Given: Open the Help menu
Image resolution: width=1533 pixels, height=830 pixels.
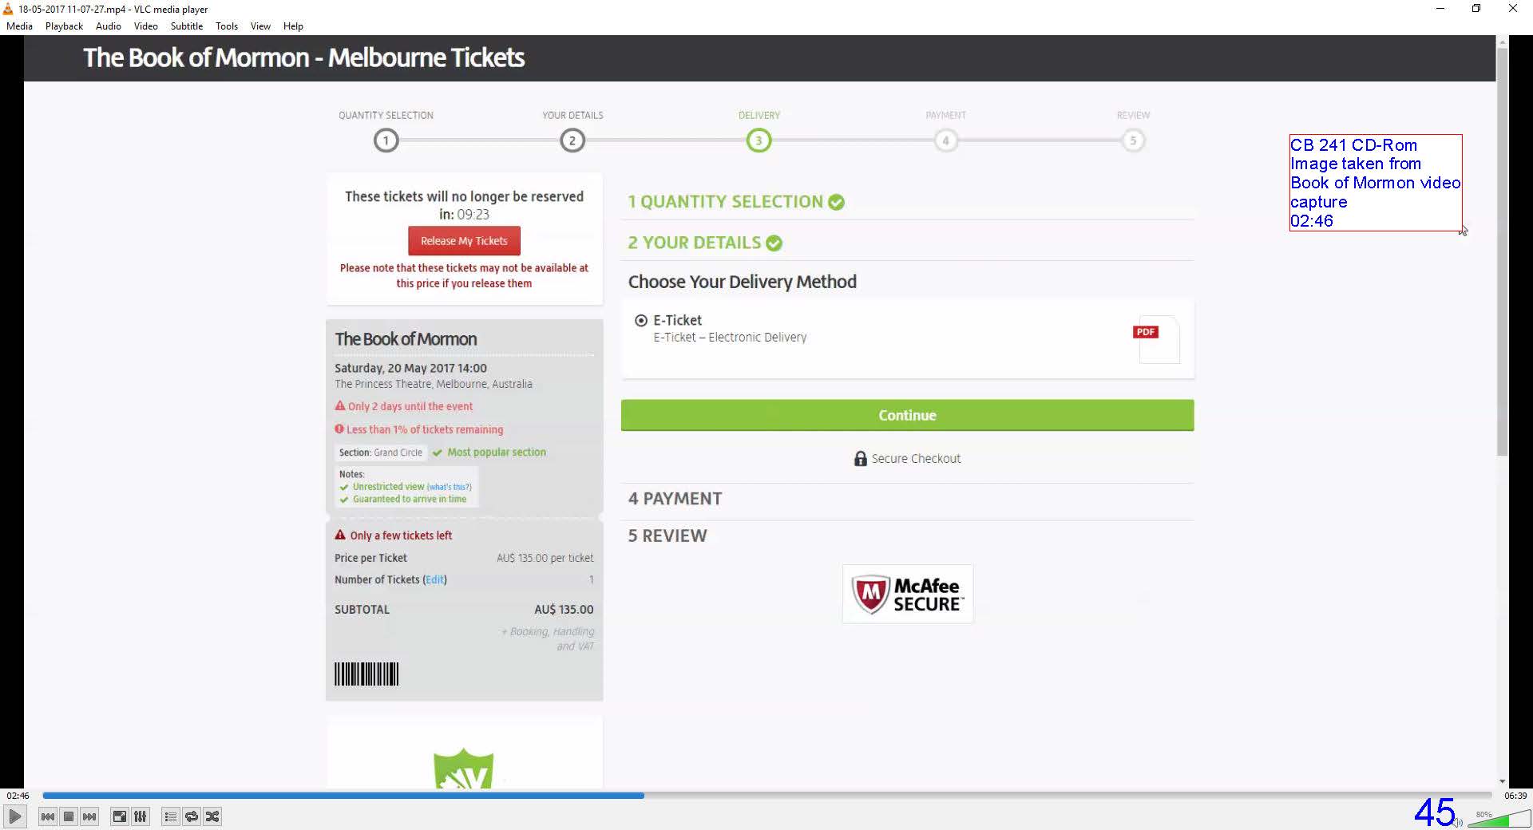Looking at the screenshot, I should (x=293, y=26).
